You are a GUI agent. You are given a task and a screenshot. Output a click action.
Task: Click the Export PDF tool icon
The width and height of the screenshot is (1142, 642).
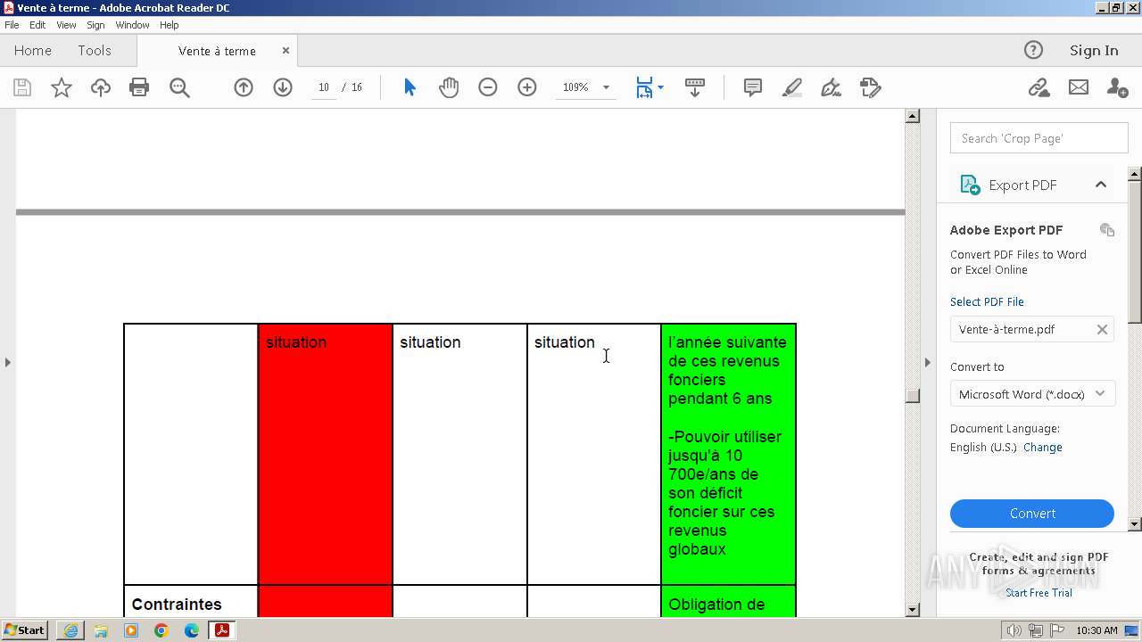970,185
